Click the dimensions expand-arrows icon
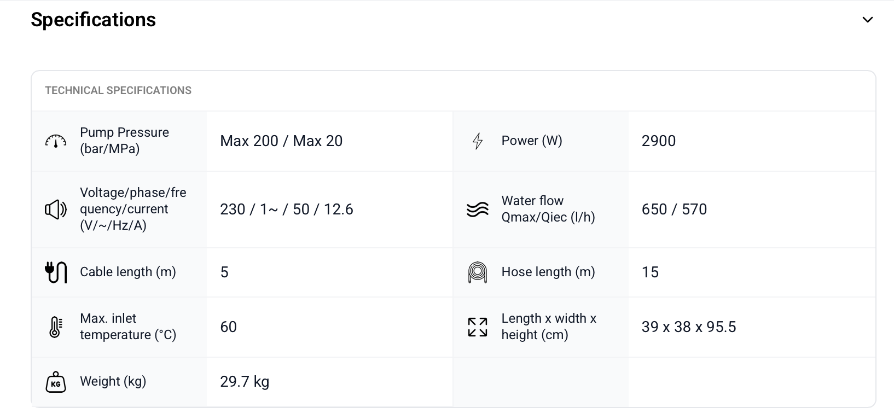This screenshot has width=894, height=419. pyautogui.click(x=478, y=327)
